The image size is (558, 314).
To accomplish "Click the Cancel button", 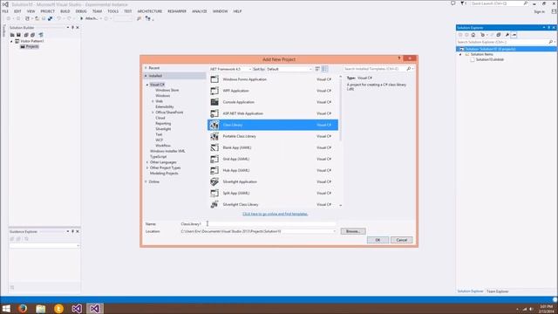I will pyautogui.click(x=401, y=241).
